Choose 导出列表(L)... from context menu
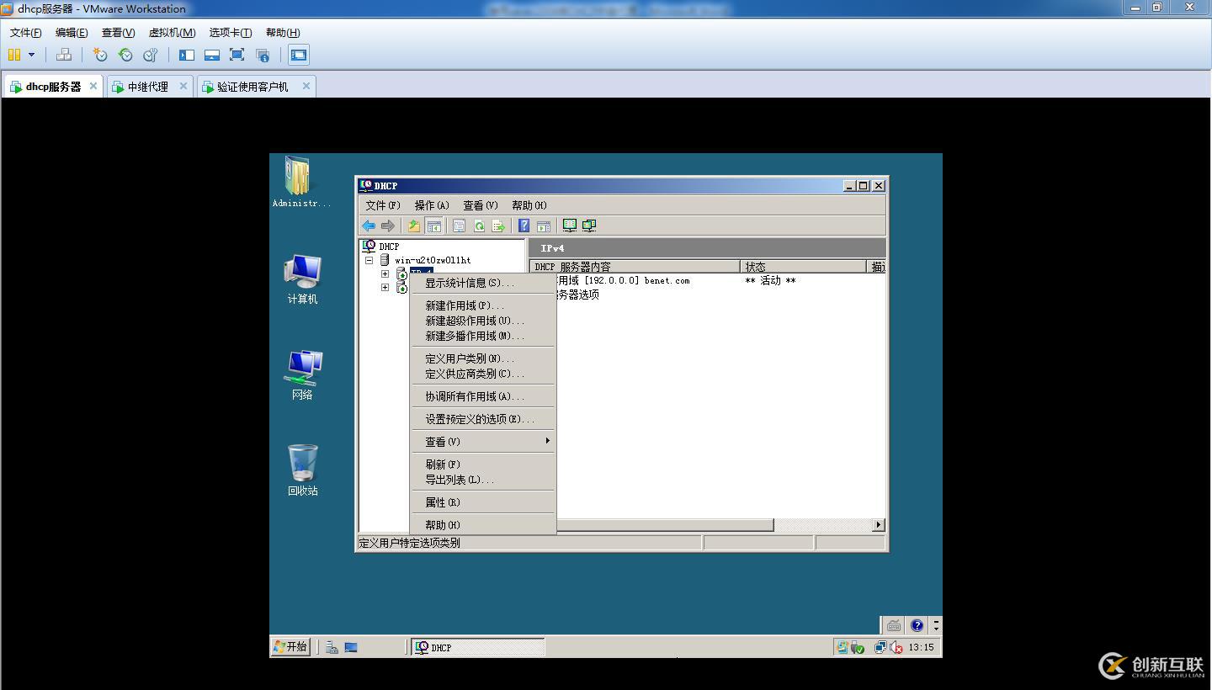Viewport: 1212px width, 690px height. coord(483,480)
